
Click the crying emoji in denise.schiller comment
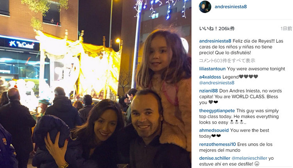coord(257,164)
